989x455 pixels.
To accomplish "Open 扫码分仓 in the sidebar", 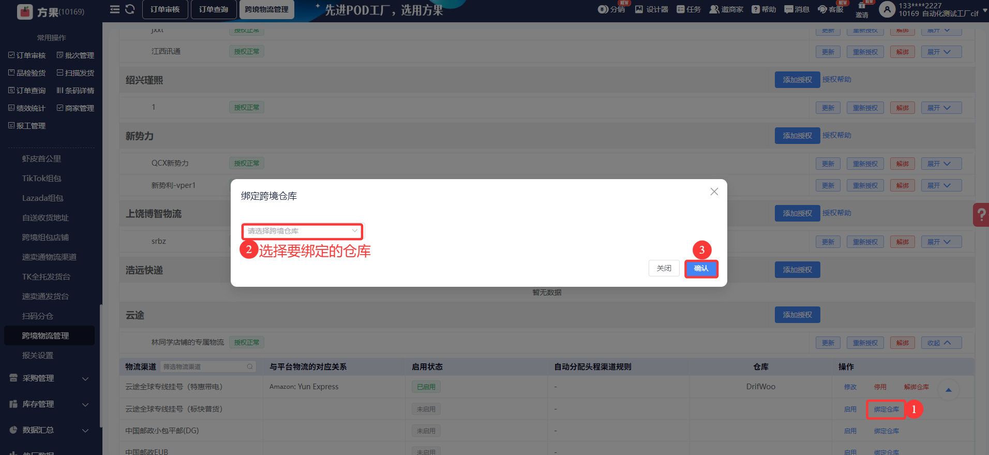I will click(37, 316).
